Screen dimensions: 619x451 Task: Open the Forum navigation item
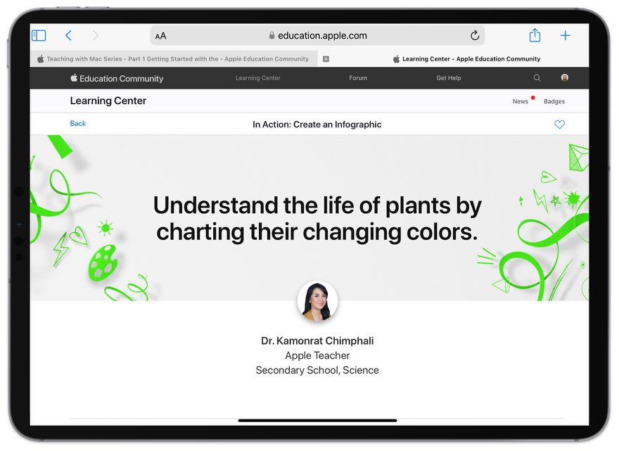coord(358,78)
